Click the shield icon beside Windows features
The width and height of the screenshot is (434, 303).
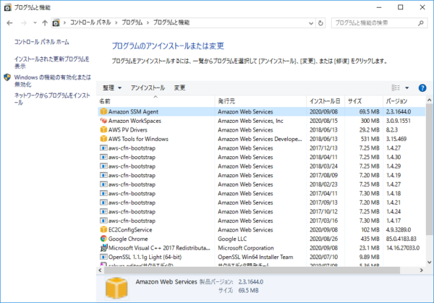[x=7, y=77]
